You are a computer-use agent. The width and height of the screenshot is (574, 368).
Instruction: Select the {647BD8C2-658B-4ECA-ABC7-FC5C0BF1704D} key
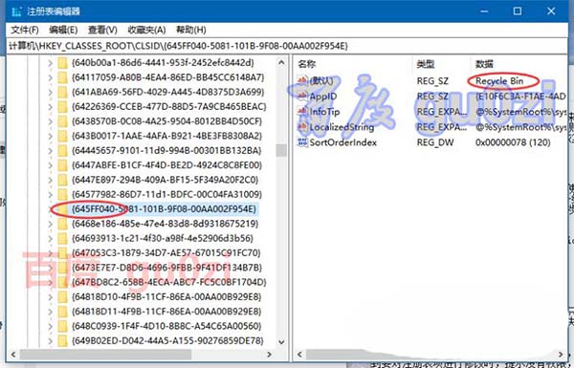pos(168,282)
